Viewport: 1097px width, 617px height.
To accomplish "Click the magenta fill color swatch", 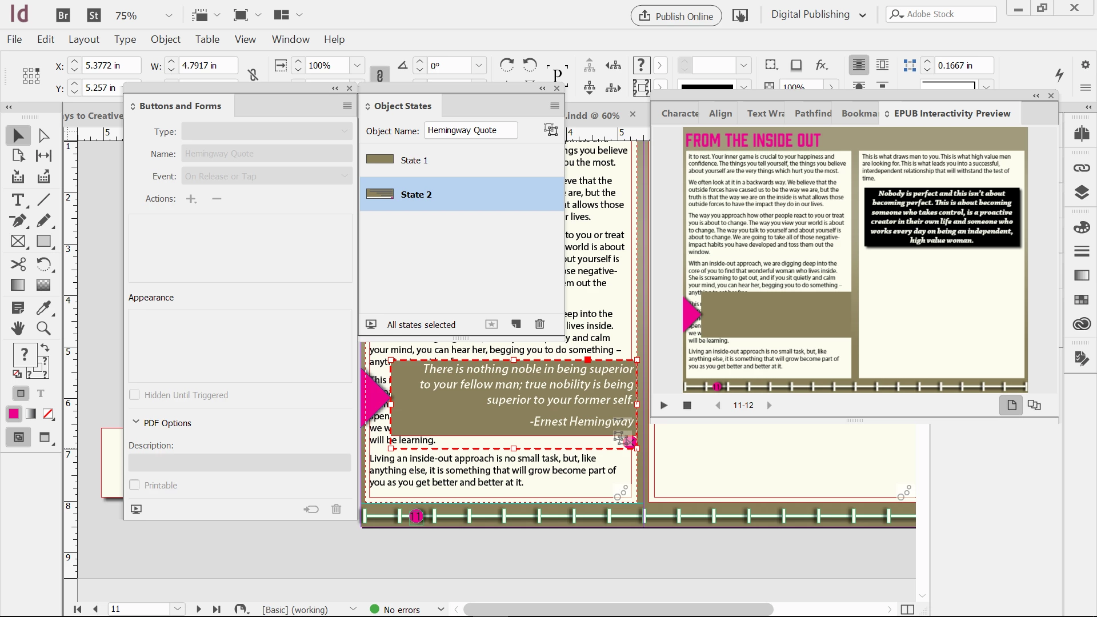I will coord(14,414).
